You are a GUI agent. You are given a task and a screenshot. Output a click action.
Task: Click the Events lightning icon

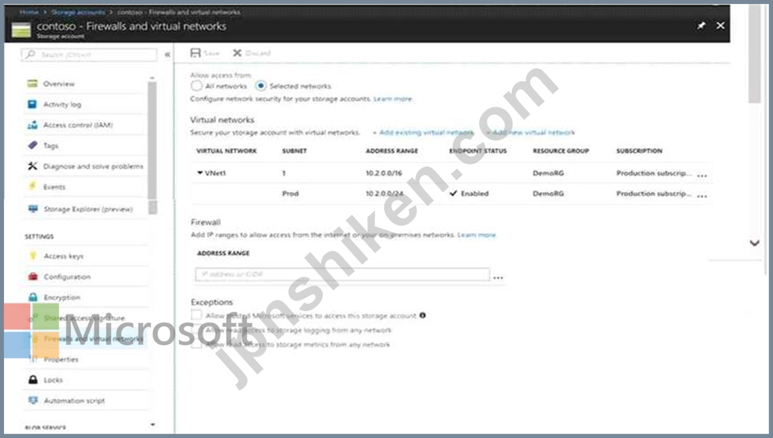click(32, 186)
